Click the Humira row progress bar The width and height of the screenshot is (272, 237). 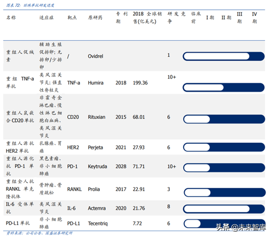[x=223, y=88]
